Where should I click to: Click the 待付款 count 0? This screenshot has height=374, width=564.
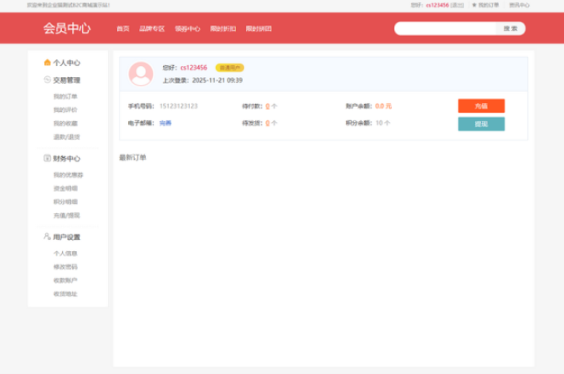click(268, 106)
